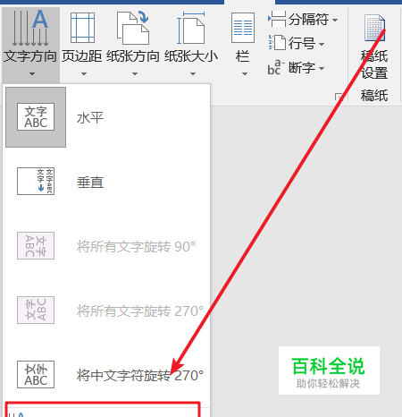This screenshot has width=402, height=417.
Task: Click the 稿纸 group label
Action: click(374, 96)
